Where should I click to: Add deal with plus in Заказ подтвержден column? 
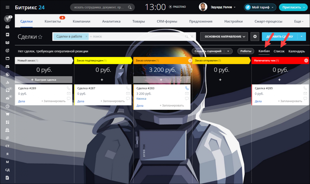(102, 80)
